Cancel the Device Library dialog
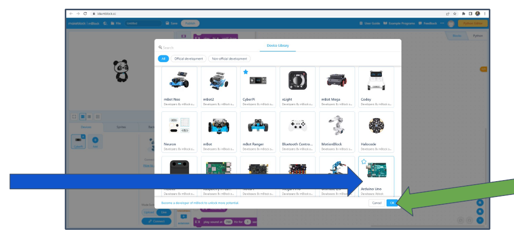The image size is (514, 236). pos(377,203)
